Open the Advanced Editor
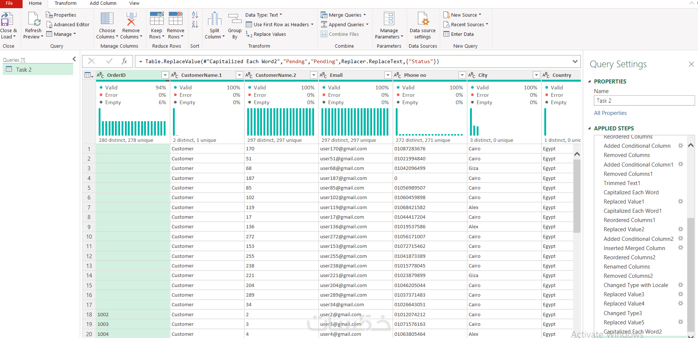This screenshot has height=338, width=698. click(68, 25)
